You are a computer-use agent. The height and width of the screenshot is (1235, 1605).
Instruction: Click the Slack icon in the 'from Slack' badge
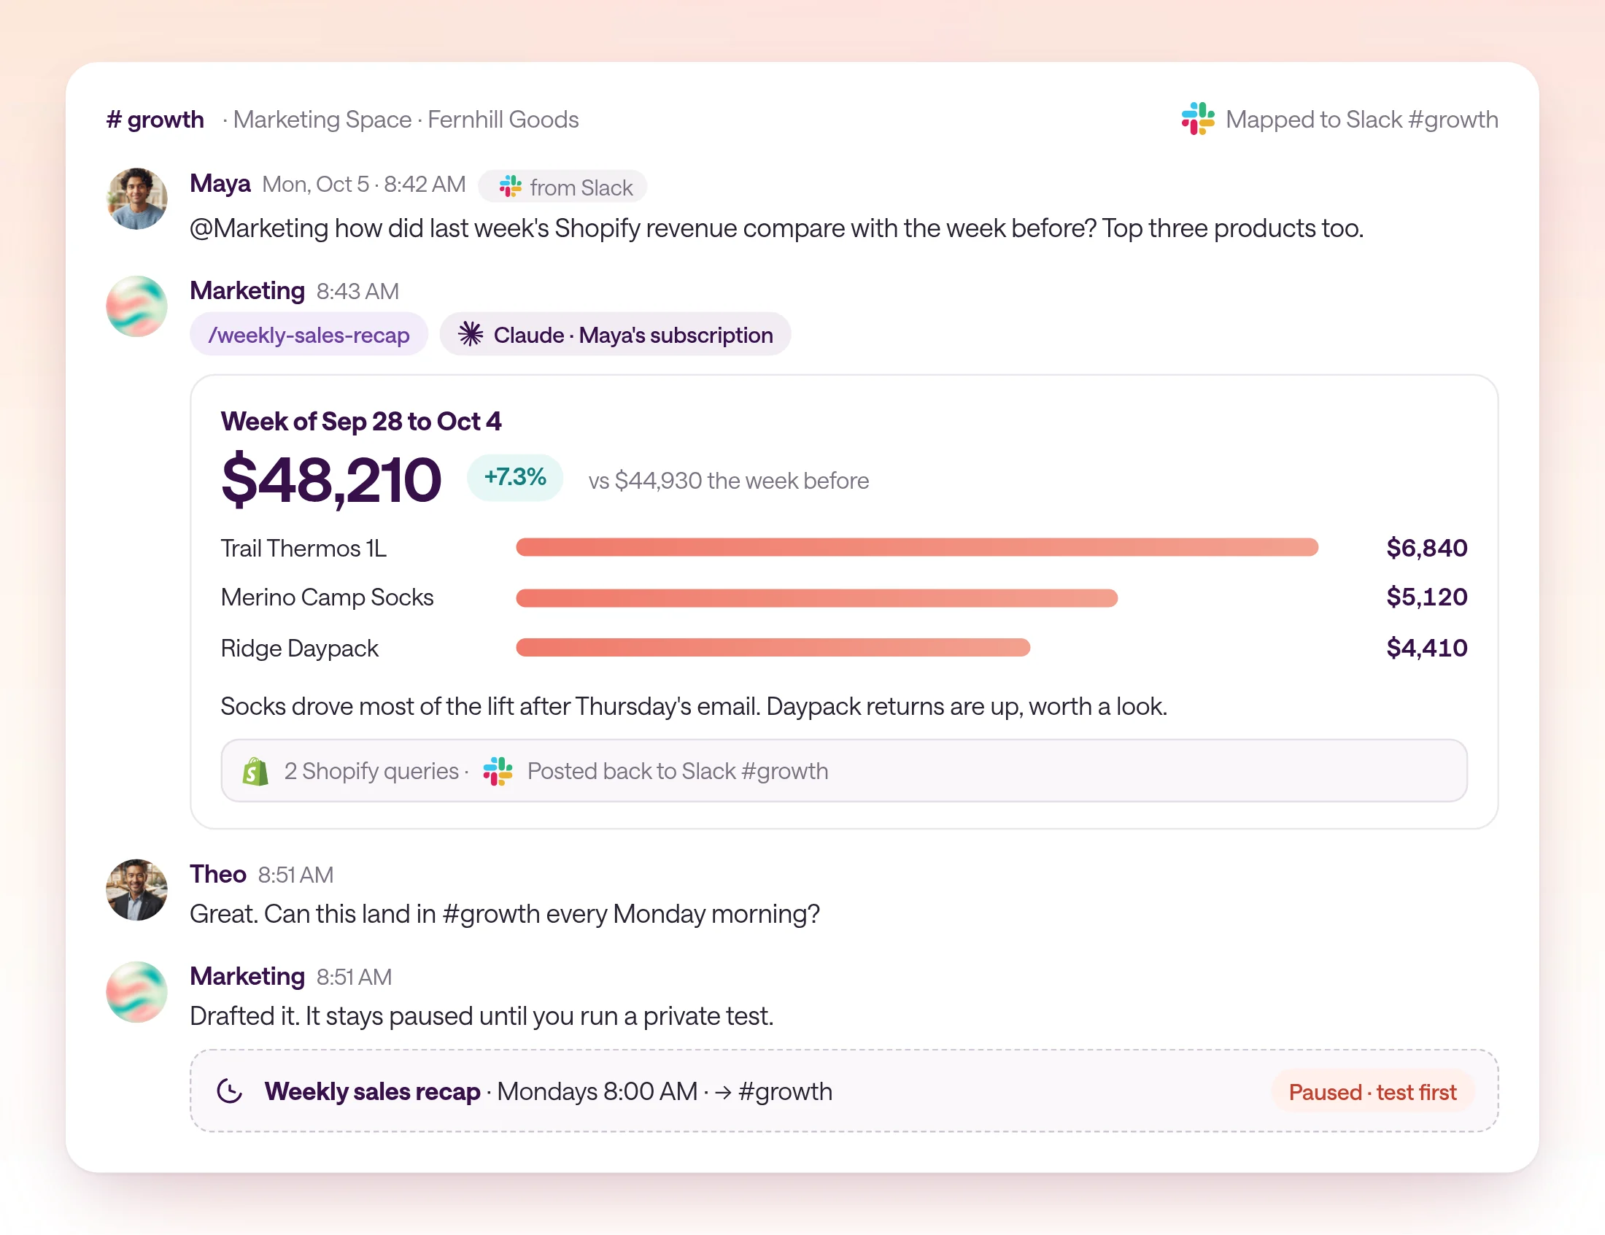[510, 187]
